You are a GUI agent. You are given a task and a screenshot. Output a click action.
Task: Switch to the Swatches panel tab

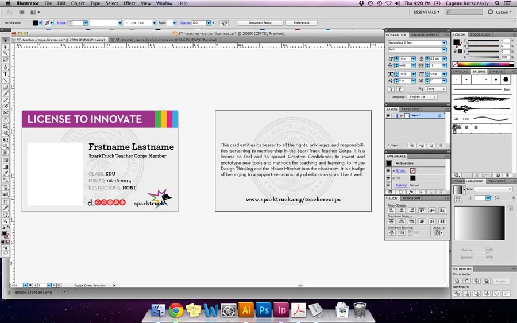pyautogui.click(x=461, y=72)
